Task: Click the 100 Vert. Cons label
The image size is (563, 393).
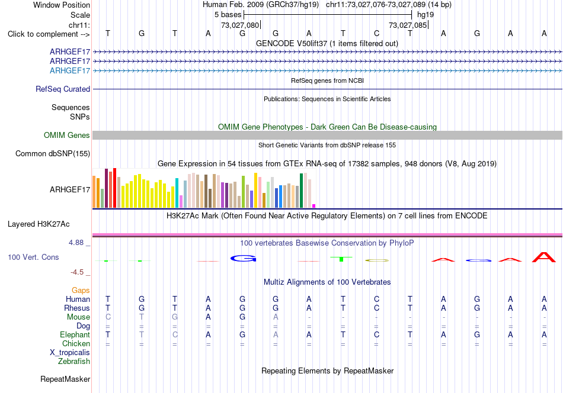Action: point(33,257)
